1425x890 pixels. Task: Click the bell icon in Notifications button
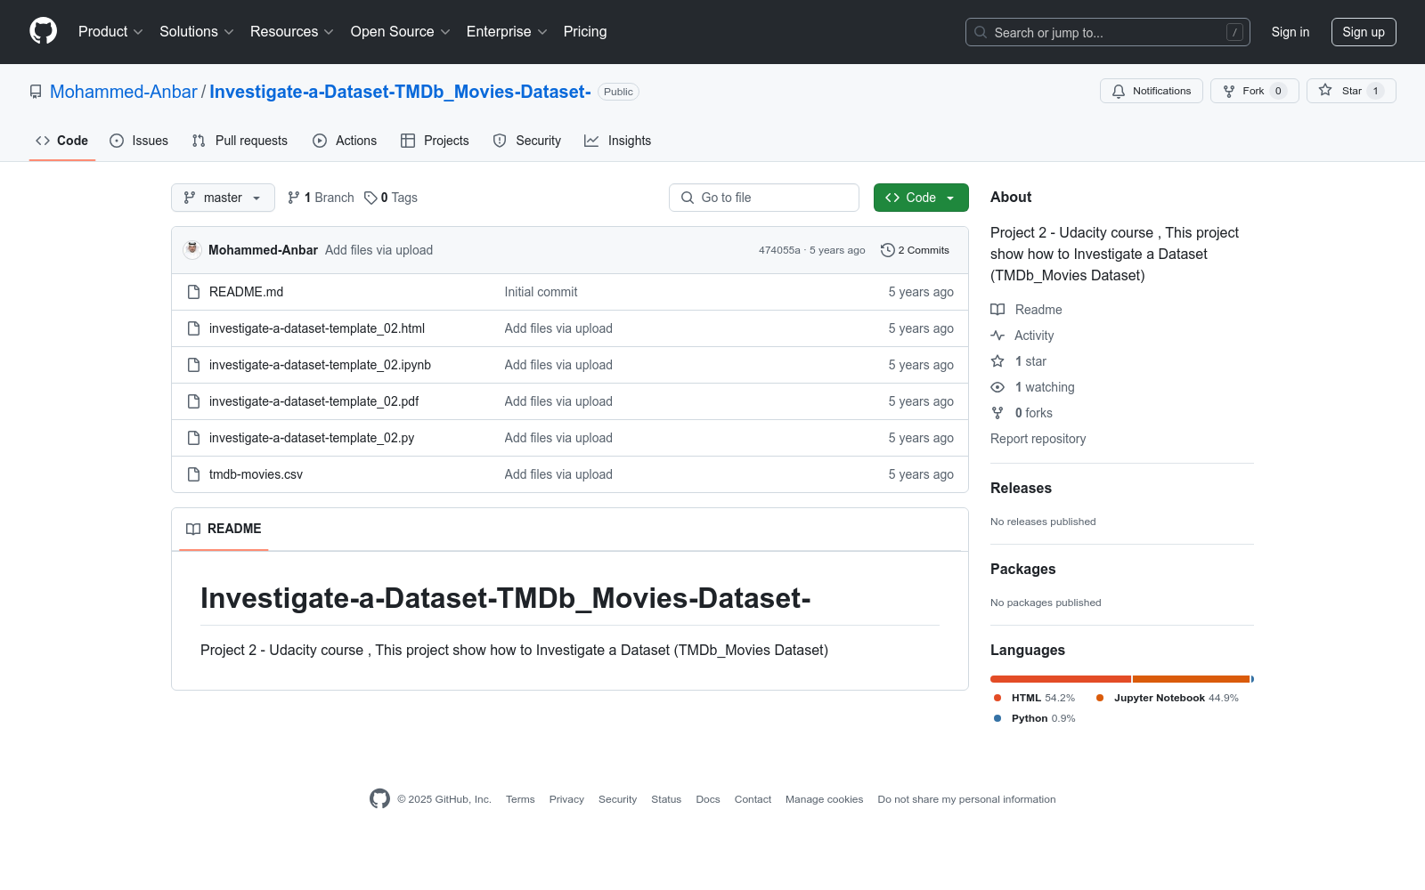pos(1119,91)
